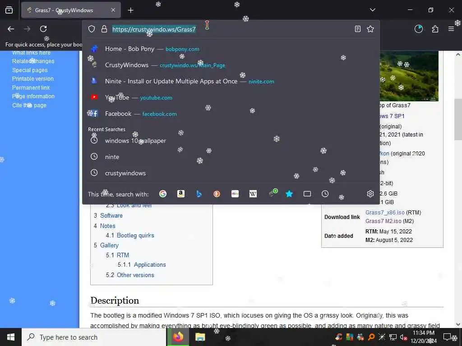Click the URL address field
The image size is (462, 346).
click(x=231, y=29)
